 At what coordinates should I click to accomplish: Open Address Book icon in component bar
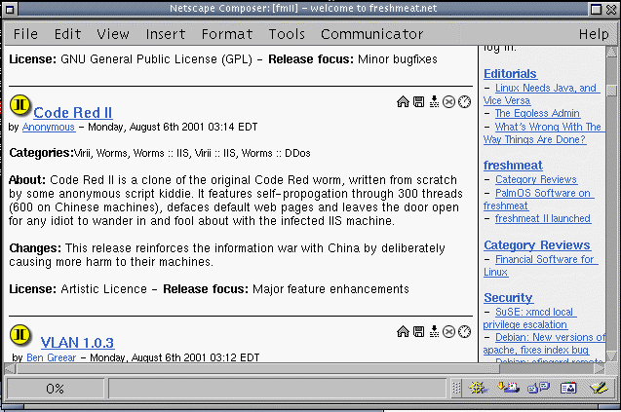point(568,388)
